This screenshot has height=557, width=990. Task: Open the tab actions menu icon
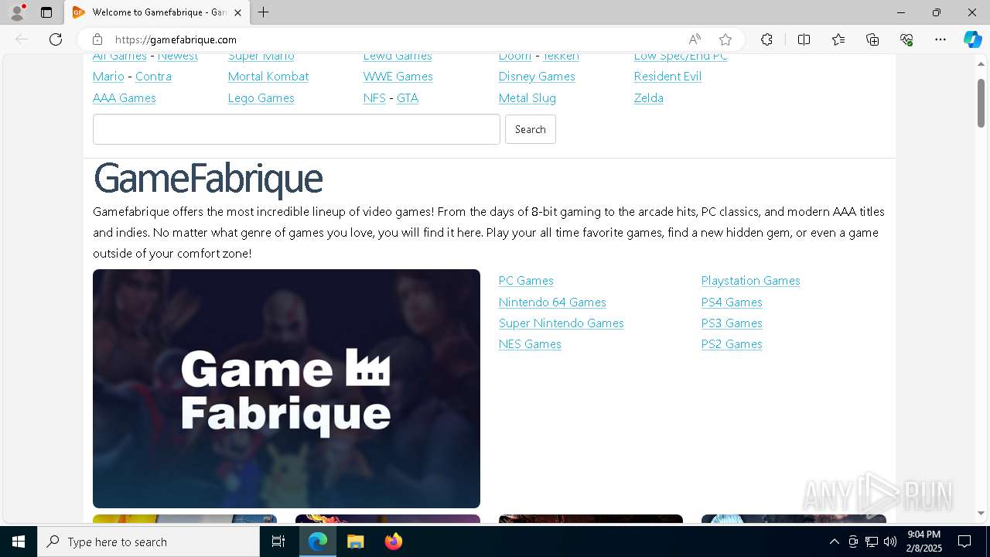(46, 12)
